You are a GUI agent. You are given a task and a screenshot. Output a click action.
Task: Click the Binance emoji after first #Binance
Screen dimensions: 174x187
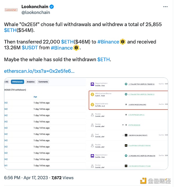123,42
